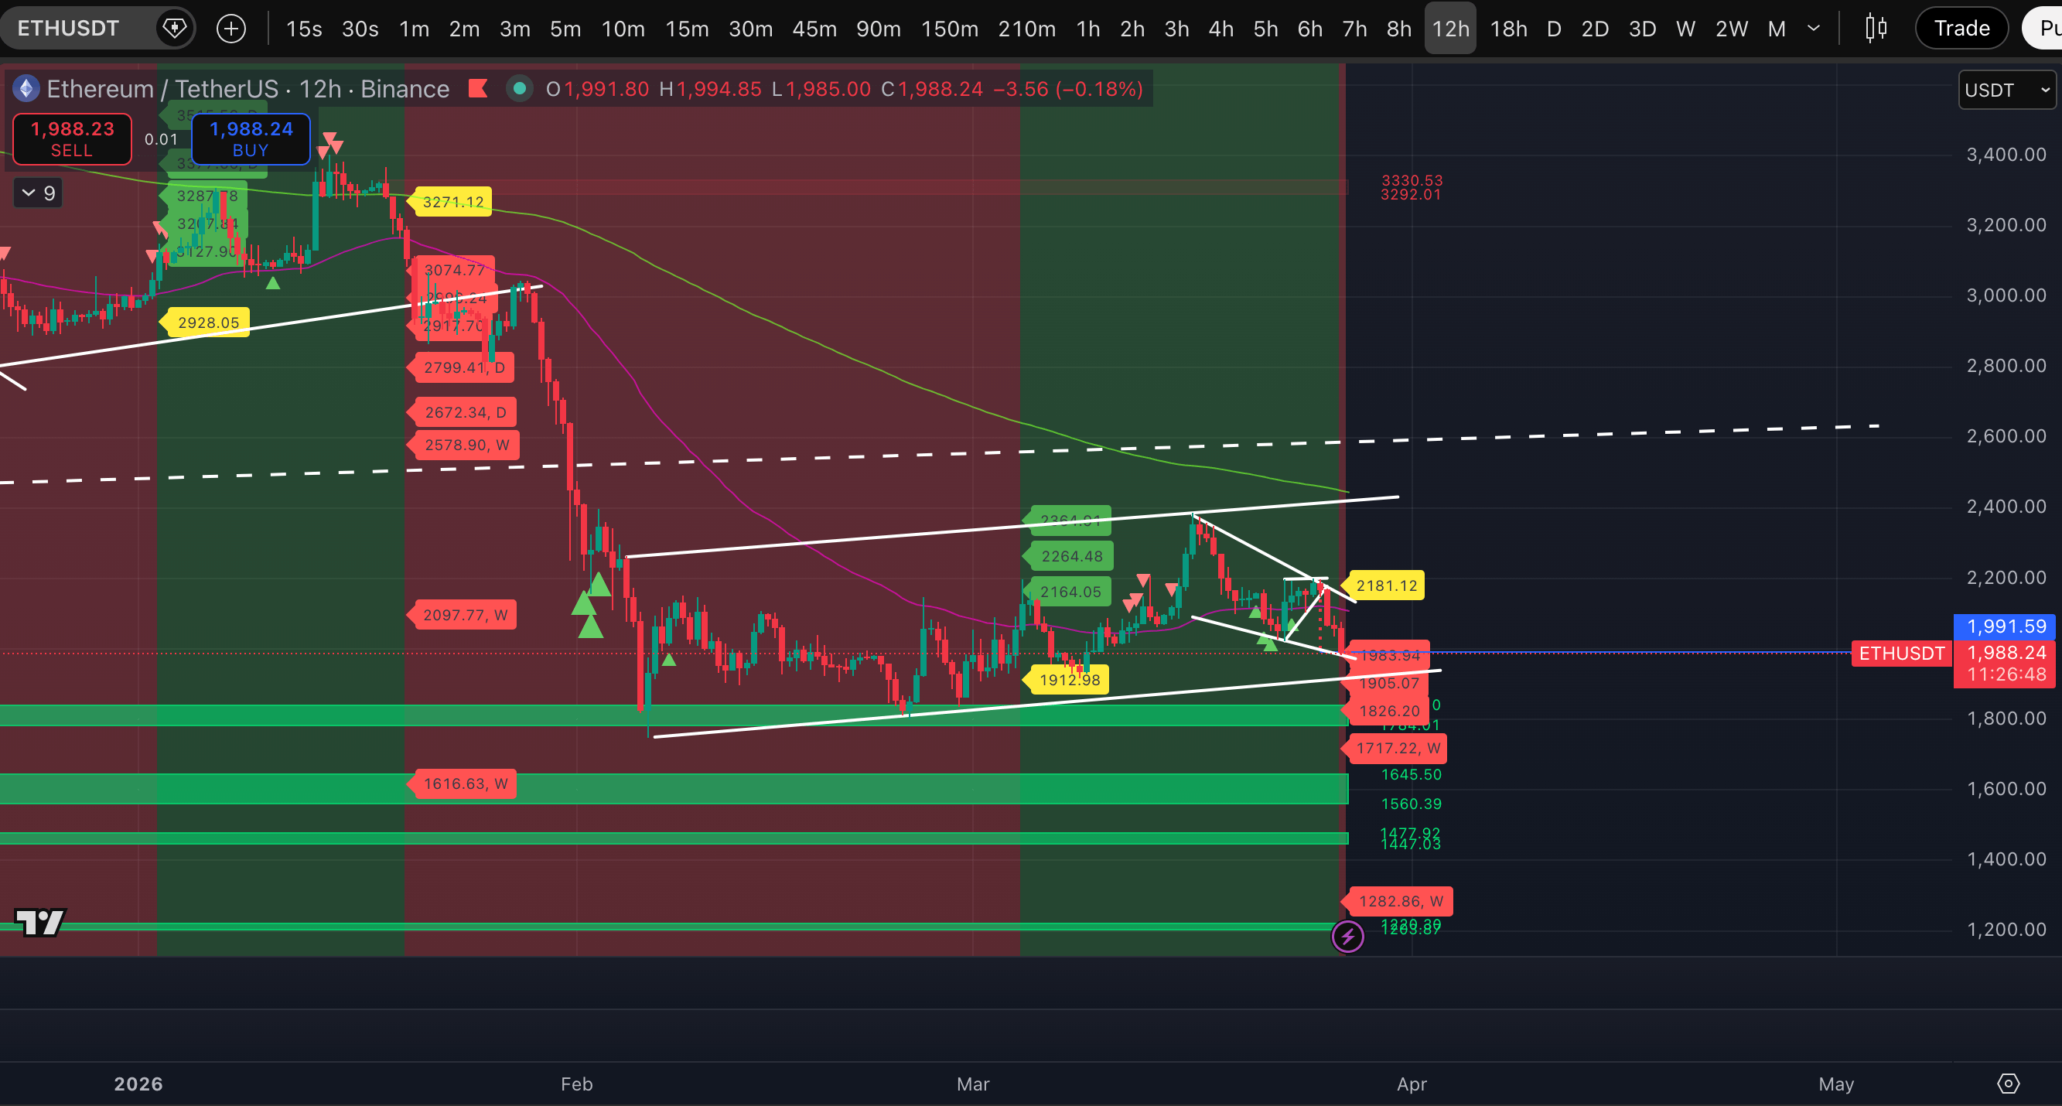Click the TradingView logo on chart
2062x1106 pixels.
pyautogui.click(x=40, y=922)
